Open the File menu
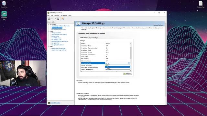The width and height of the screenshot is (207, 116). [49, 15]
